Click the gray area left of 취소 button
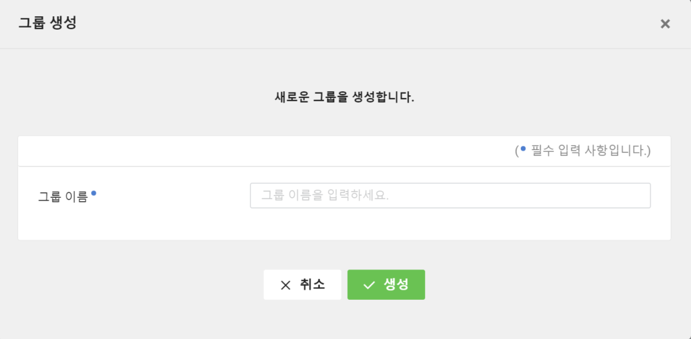This screenshot has width=691, height=339. (132, 285)
